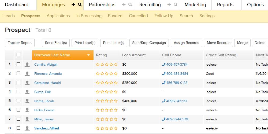Open the Credit Self Rating select for Sanchez
Viewport: 268px width, 134px height.
(212, 128)
